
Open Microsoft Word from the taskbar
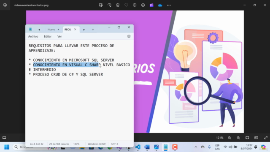click(147, 147)
